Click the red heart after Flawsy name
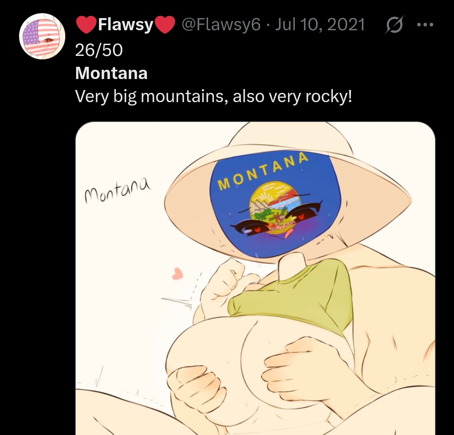 coord(165,25)
